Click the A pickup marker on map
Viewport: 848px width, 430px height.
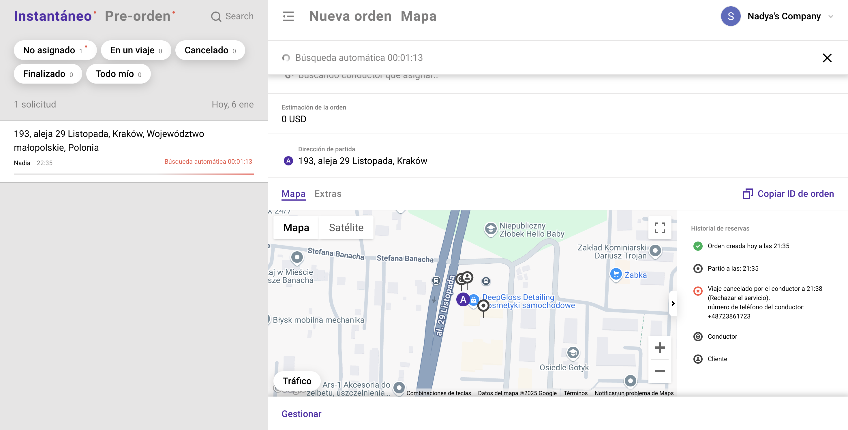point(463,299)
